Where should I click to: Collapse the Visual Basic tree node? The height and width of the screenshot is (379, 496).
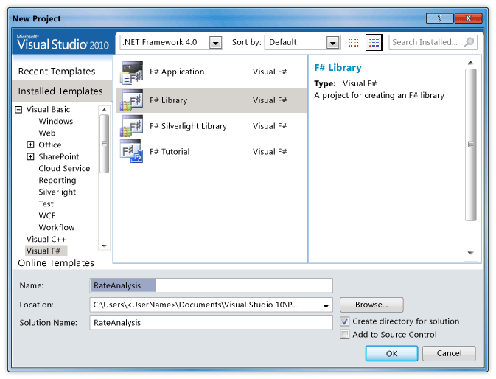click(x=19, y=110)
